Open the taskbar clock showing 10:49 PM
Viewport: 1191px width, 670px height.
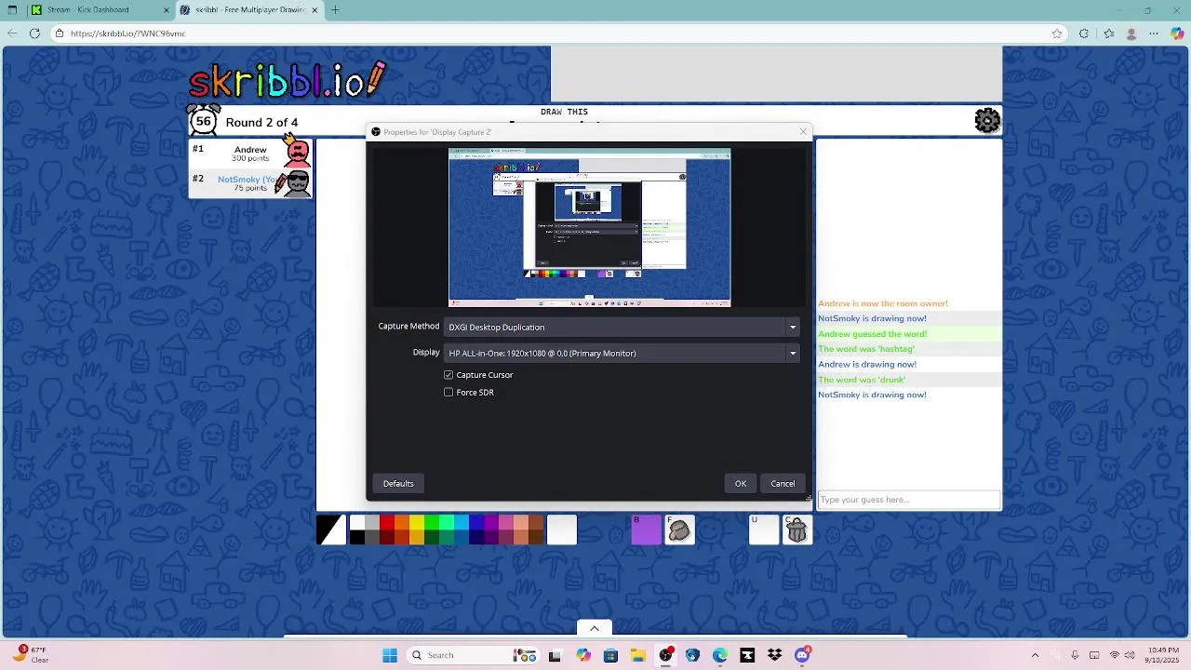[1163, 655]
